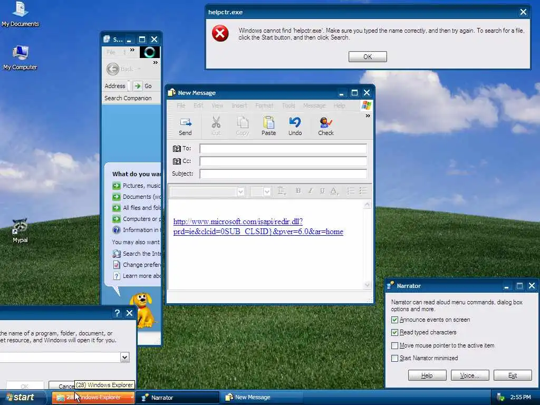This screenshot has width=540, height=405.
Task: Click Run dialog help question mark
Action: (117, 313)
